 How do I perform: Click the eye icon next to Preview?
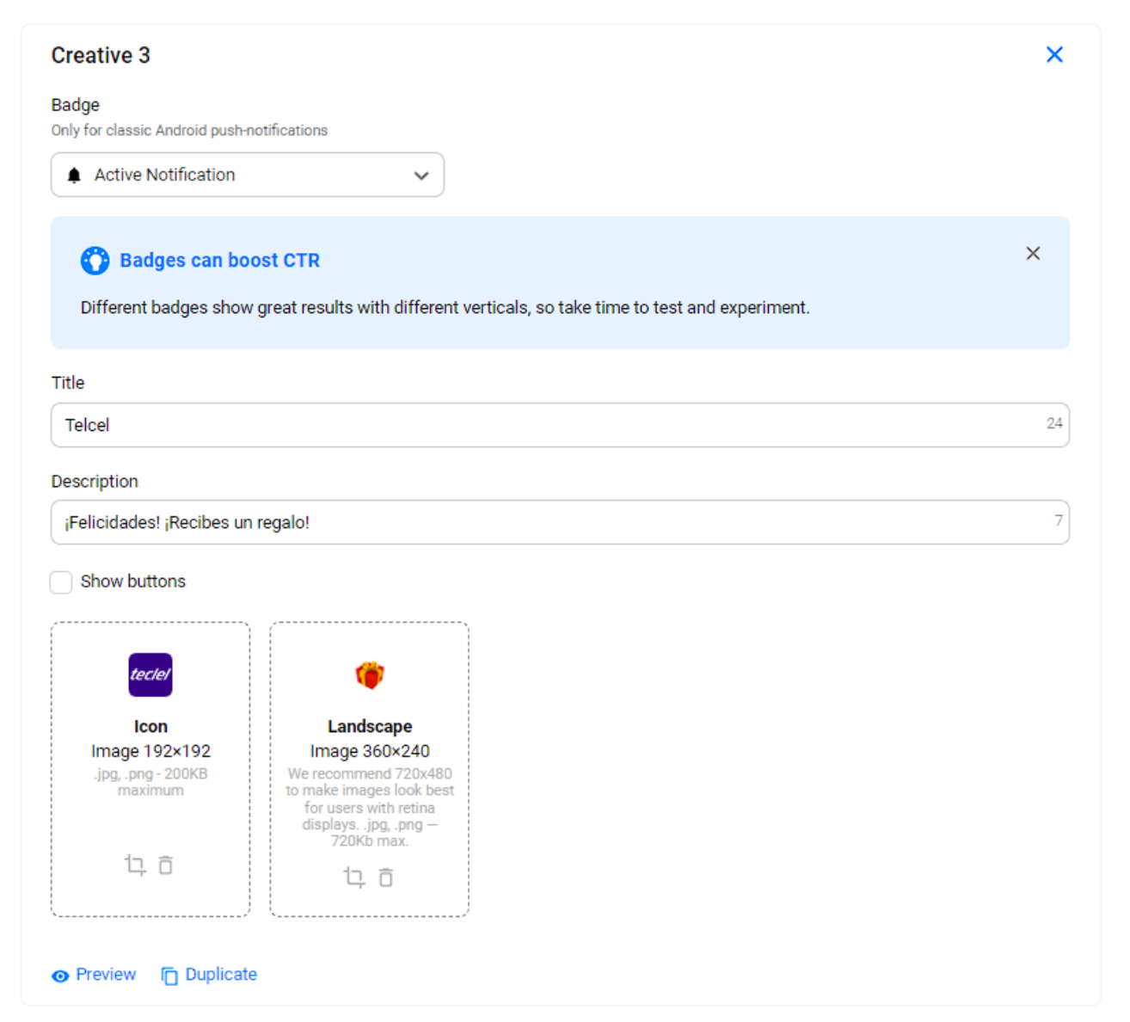60,976
